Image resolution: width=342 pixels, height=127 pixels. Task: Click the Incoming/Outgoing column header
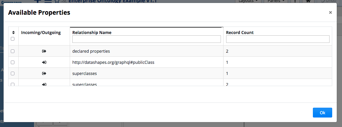(x=41, y=33)
